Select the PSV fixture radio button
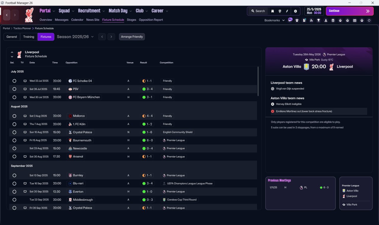The image size is (379, 225). tap(14, 89)
